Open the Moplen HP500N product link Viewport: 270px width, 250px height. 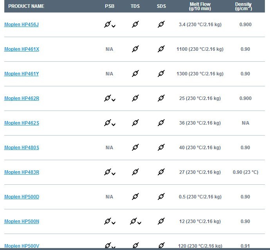coord(22,221)
